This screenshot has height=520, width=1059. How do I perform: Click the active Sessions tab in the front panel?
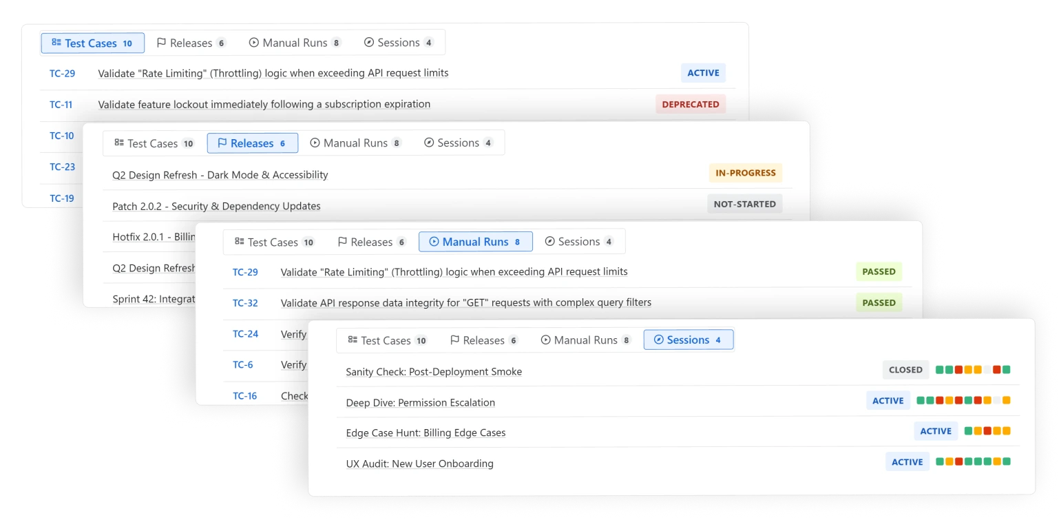point(689,340)
